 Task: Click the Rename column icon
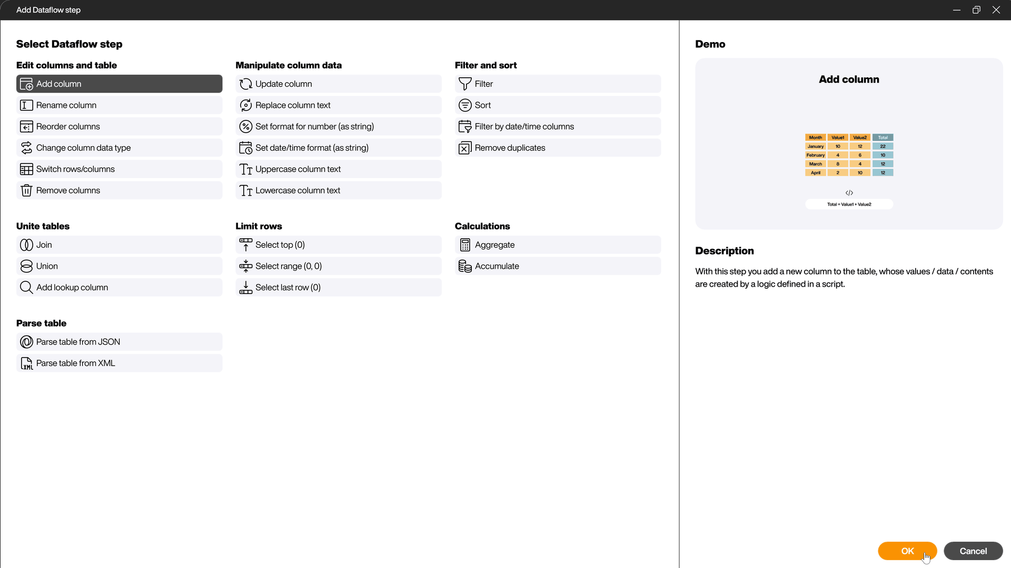click(x=26, y=105)
